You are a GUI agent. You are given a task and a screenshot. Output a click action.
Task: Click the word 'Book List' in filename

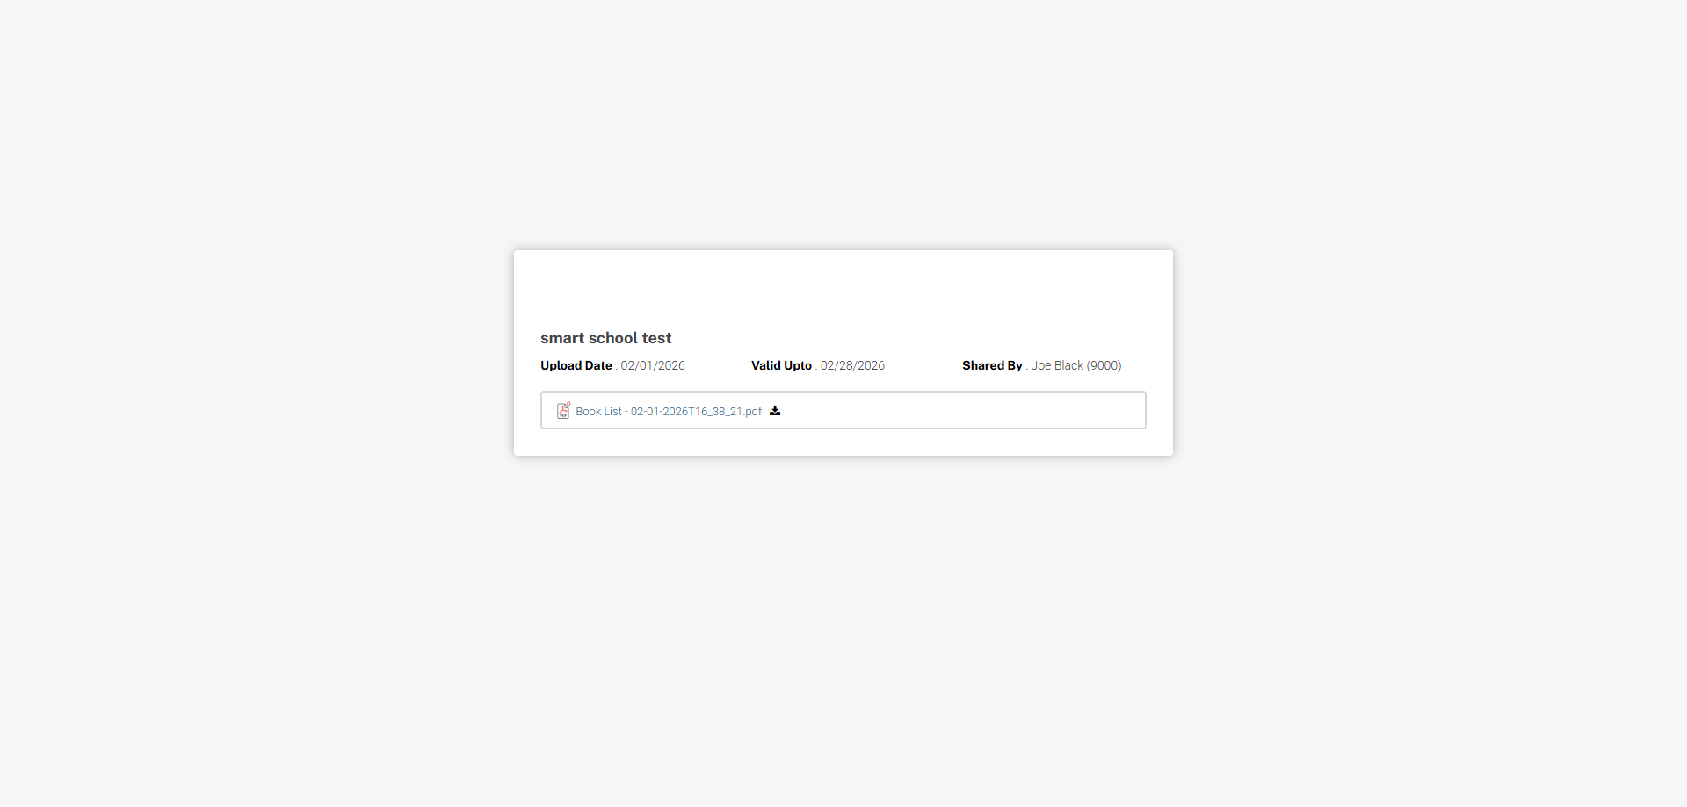click(598, 411)
